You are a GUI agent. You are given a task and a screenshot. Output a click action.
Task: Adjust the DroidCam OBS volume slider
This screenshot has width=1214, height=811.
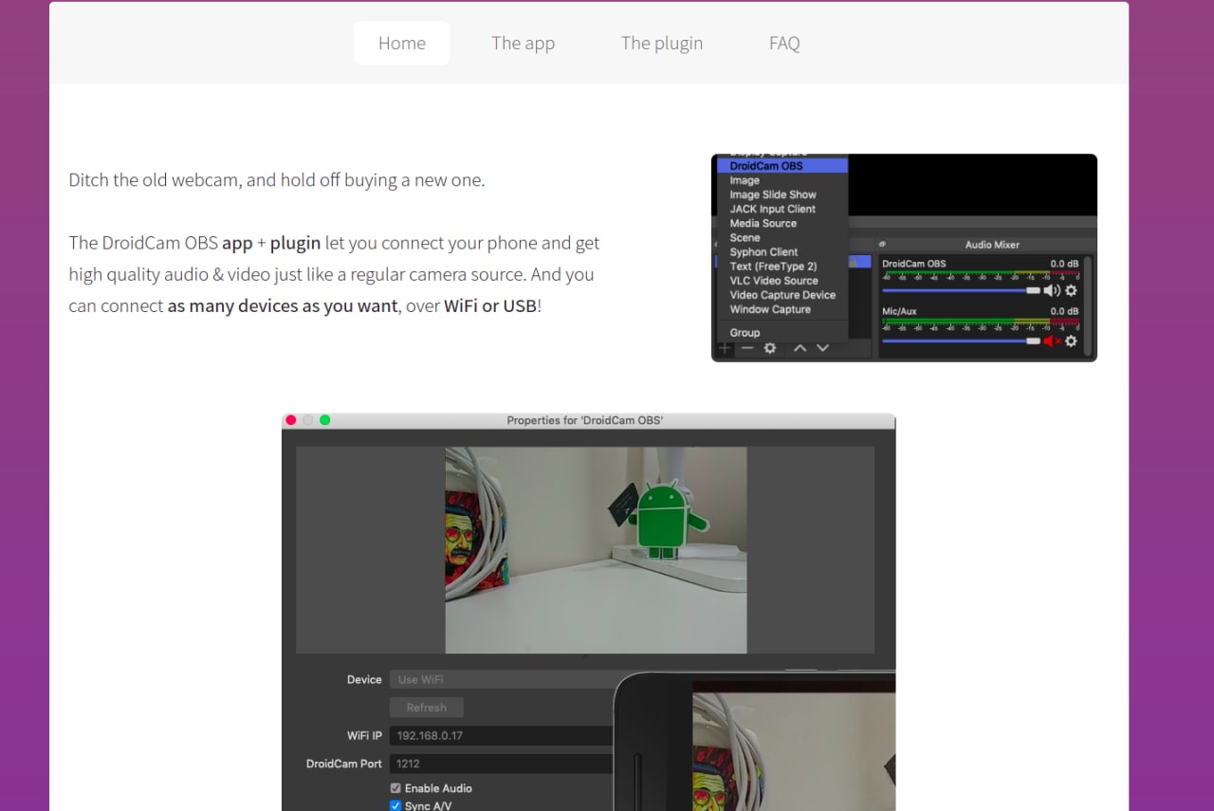[x=961, y=290]
